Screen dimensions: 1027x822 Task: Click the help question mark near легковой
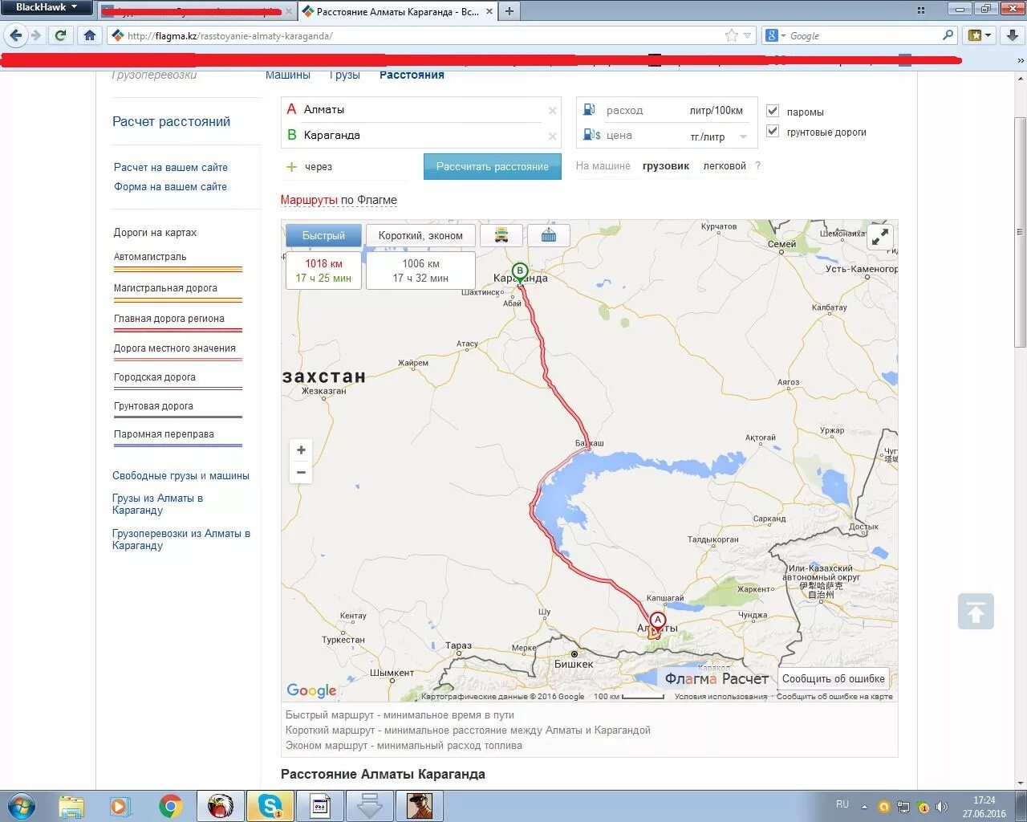click(757, 166)
